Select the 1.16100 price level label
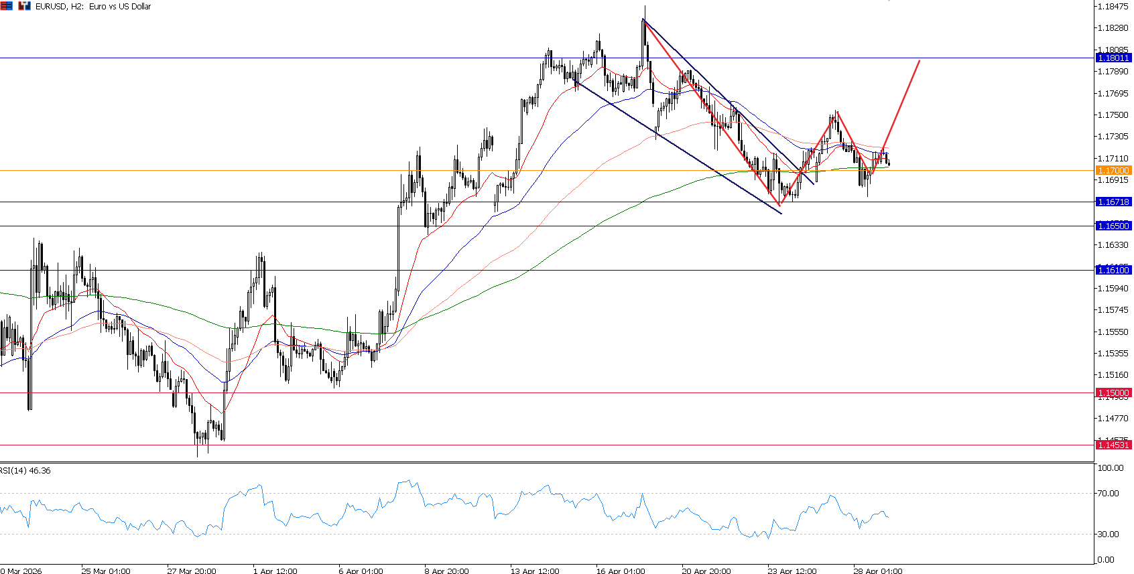Image resolution: width=1134 pixels, height=574 pixels. pyautogui.click(x=1113, y=270)
